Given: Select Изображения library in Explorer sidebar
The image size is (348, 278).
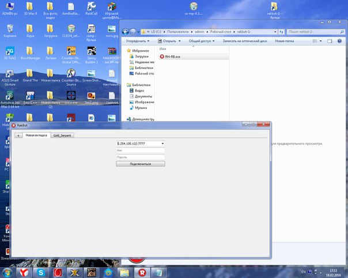Looking at the screenshot, I should pos(142,102).
